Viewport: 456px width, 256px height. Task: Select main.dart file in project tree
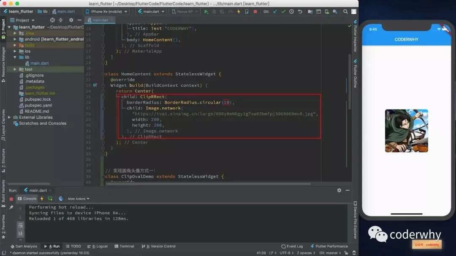pyautogui.click(x=37, y=63)
